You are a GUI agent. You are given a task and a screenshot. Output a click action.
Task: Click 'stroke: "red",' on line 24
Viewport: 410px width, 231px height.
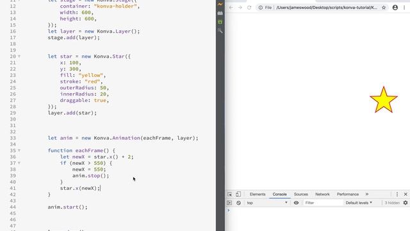tap(81, 81)
